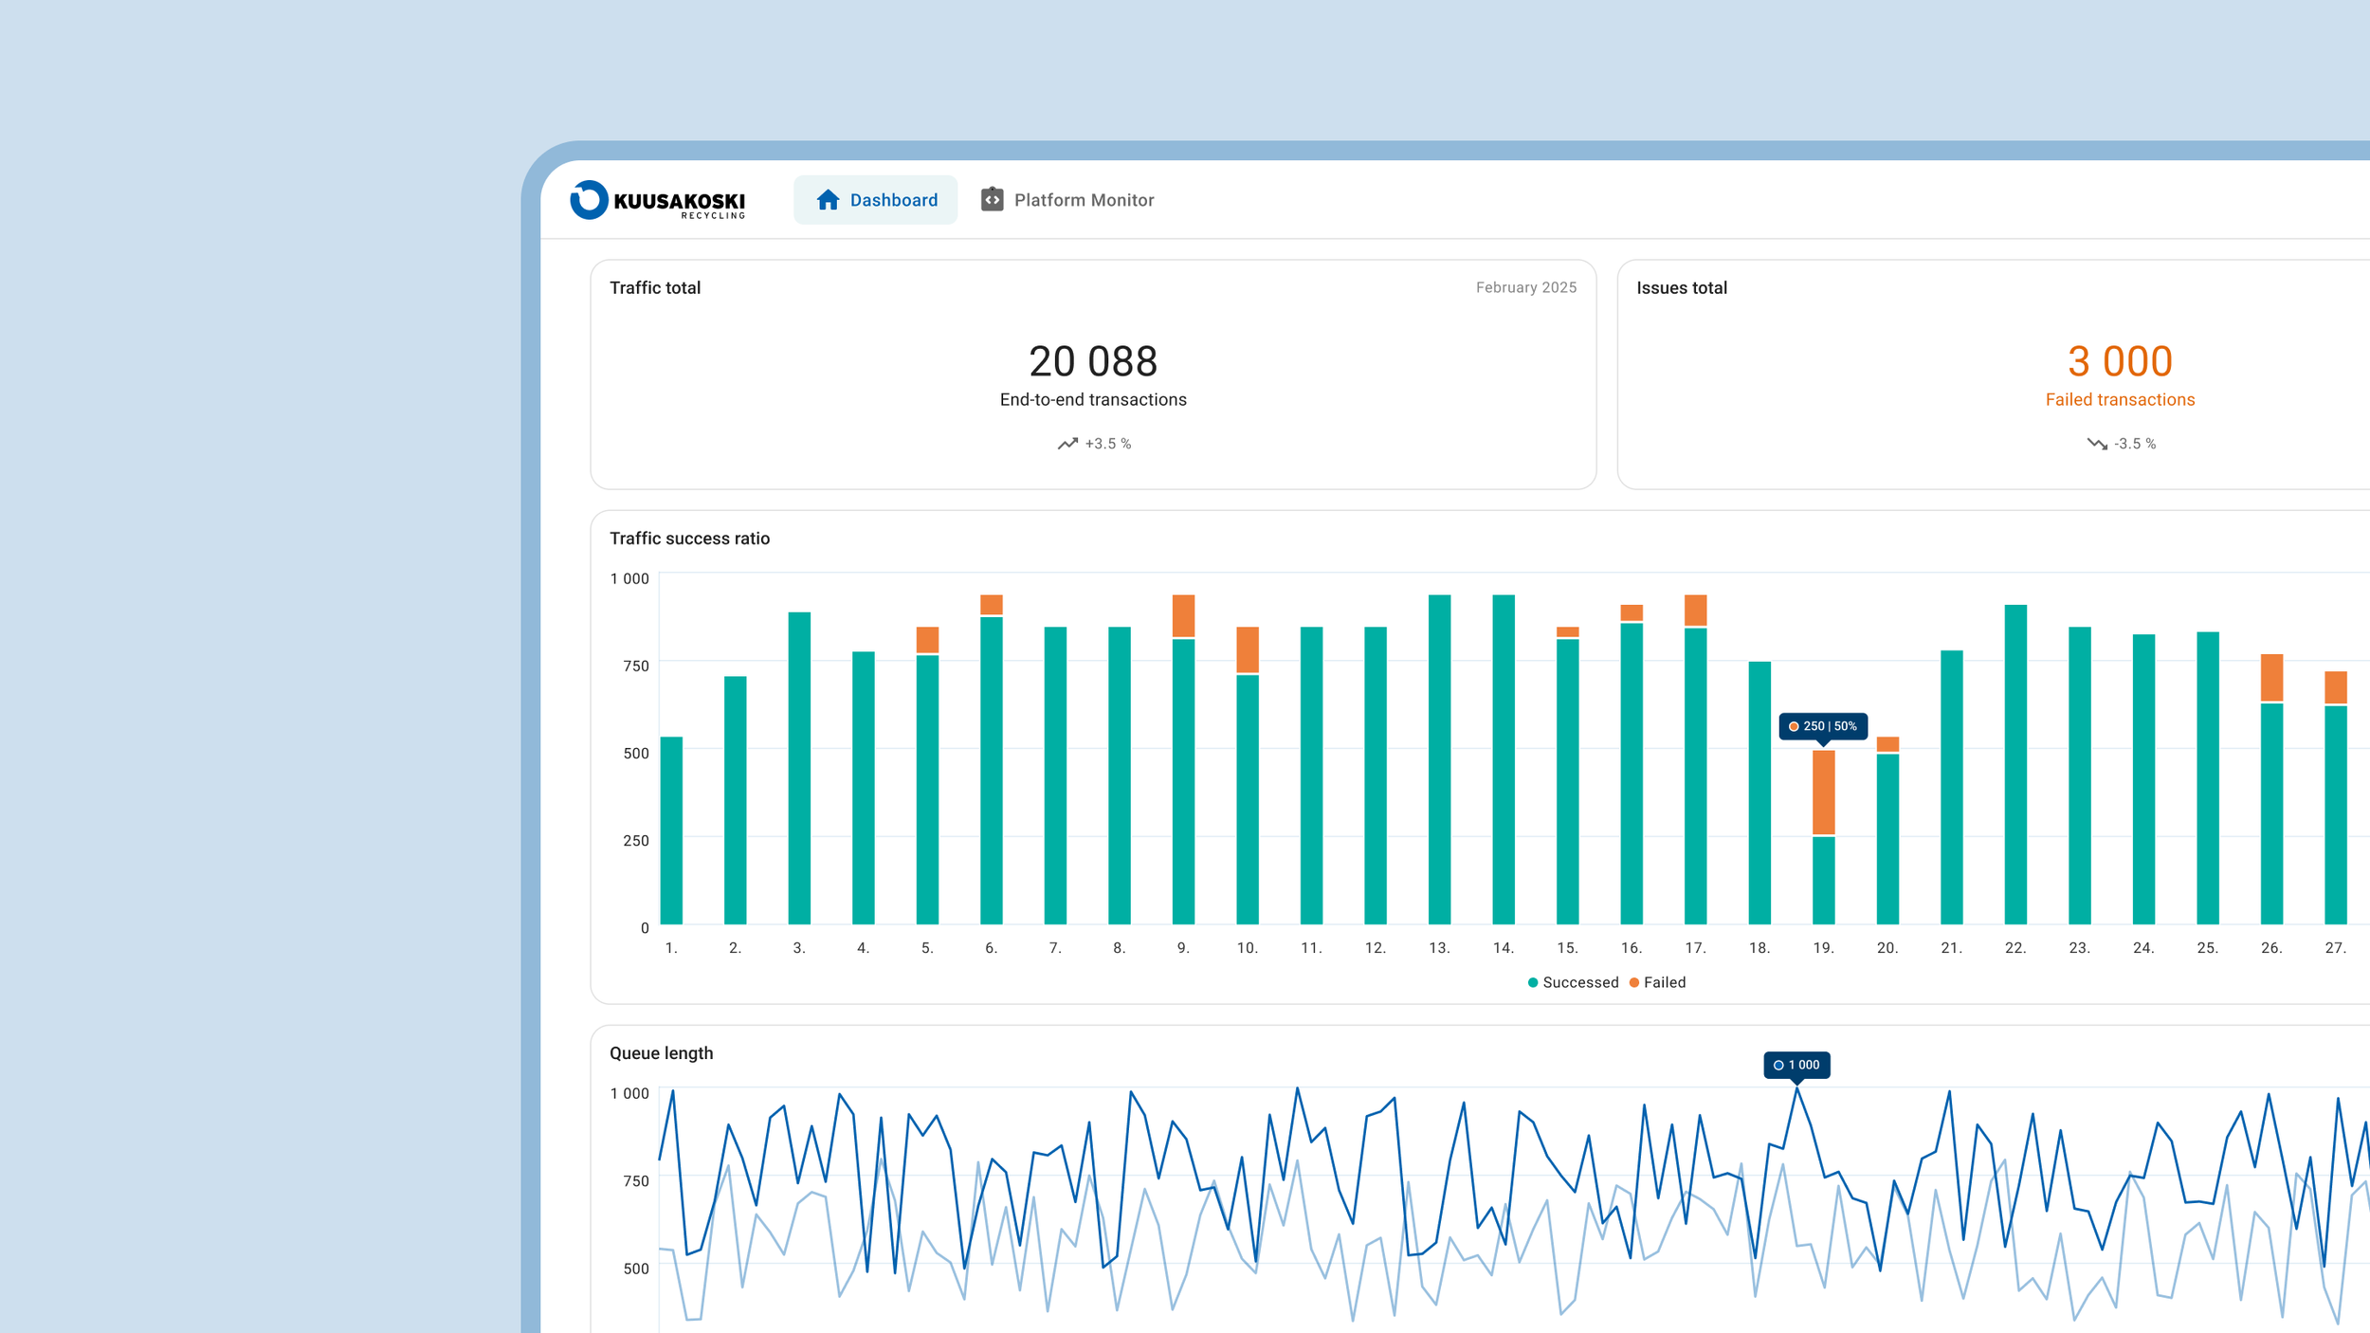The height and width of the screenshot is (1333, 2370).
Task: Click the Issues total card title
Action: (x=1682, y=287)
